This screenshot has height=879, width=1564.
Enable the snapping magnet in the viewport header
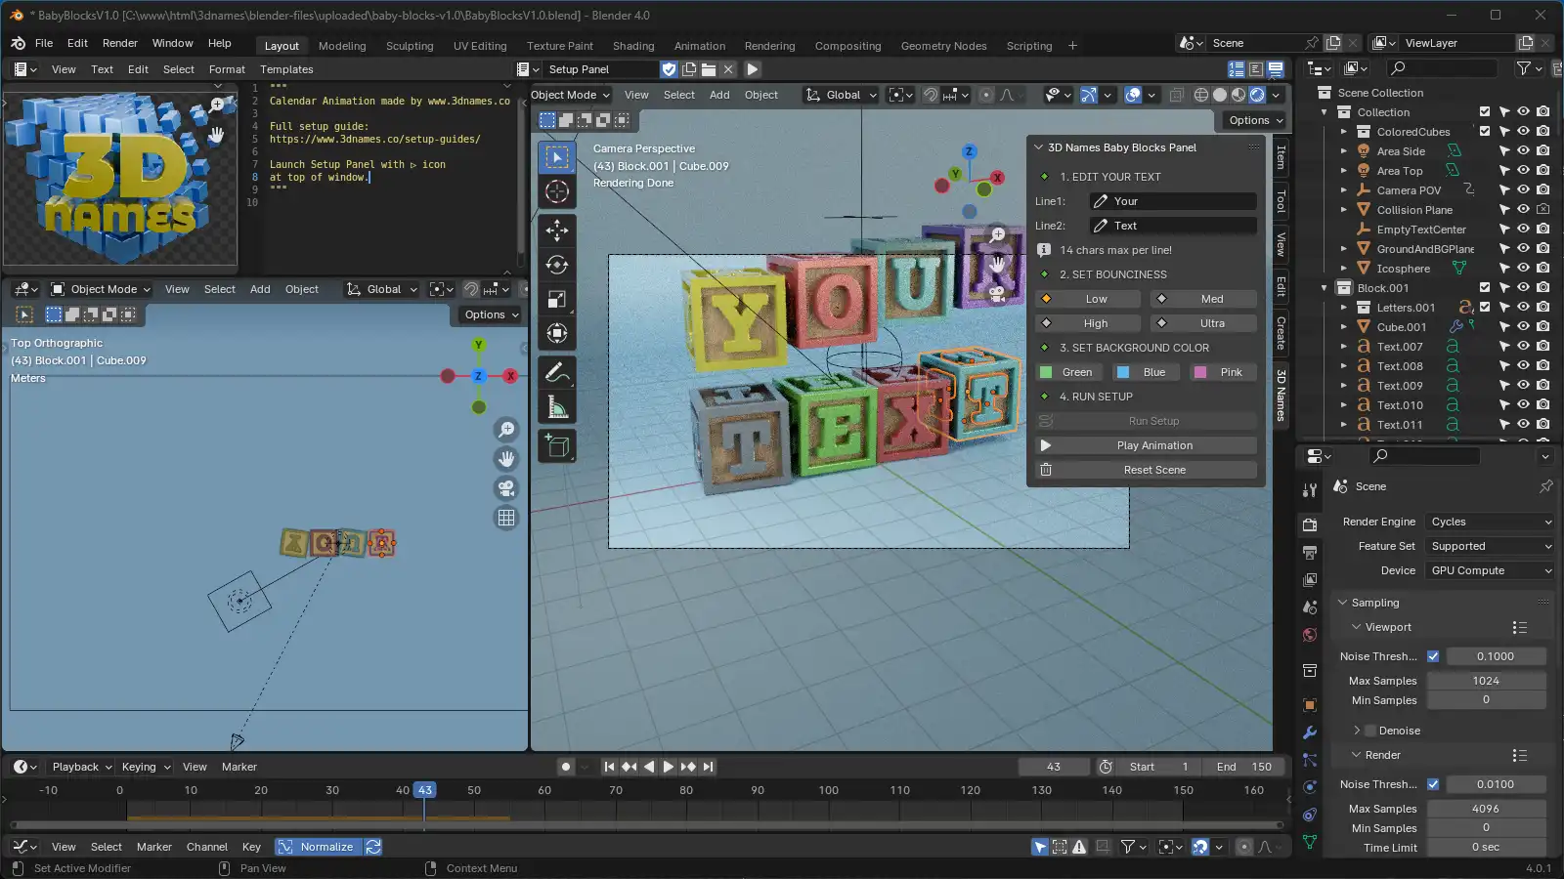(x=930, y=95)
